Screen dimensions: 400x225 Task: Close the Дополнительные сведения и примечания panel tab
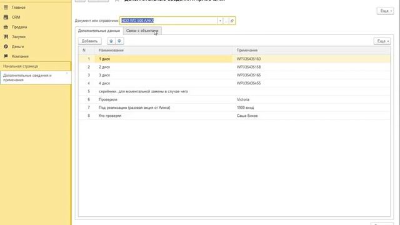[67, 74]
